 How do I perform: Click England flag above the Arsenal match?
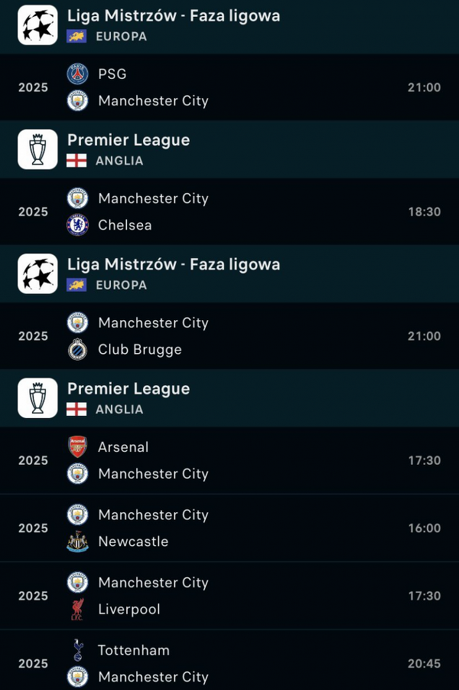[x=76, y=409]
